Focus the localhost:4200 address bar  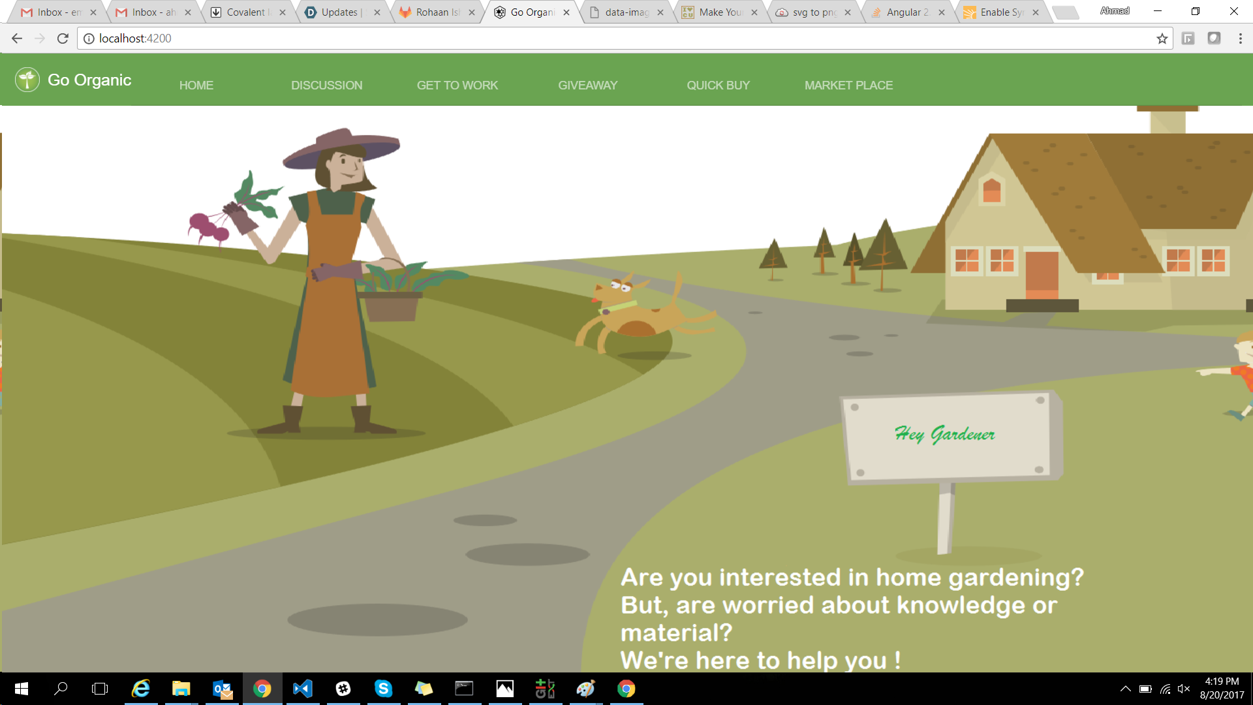coord(587,39)
